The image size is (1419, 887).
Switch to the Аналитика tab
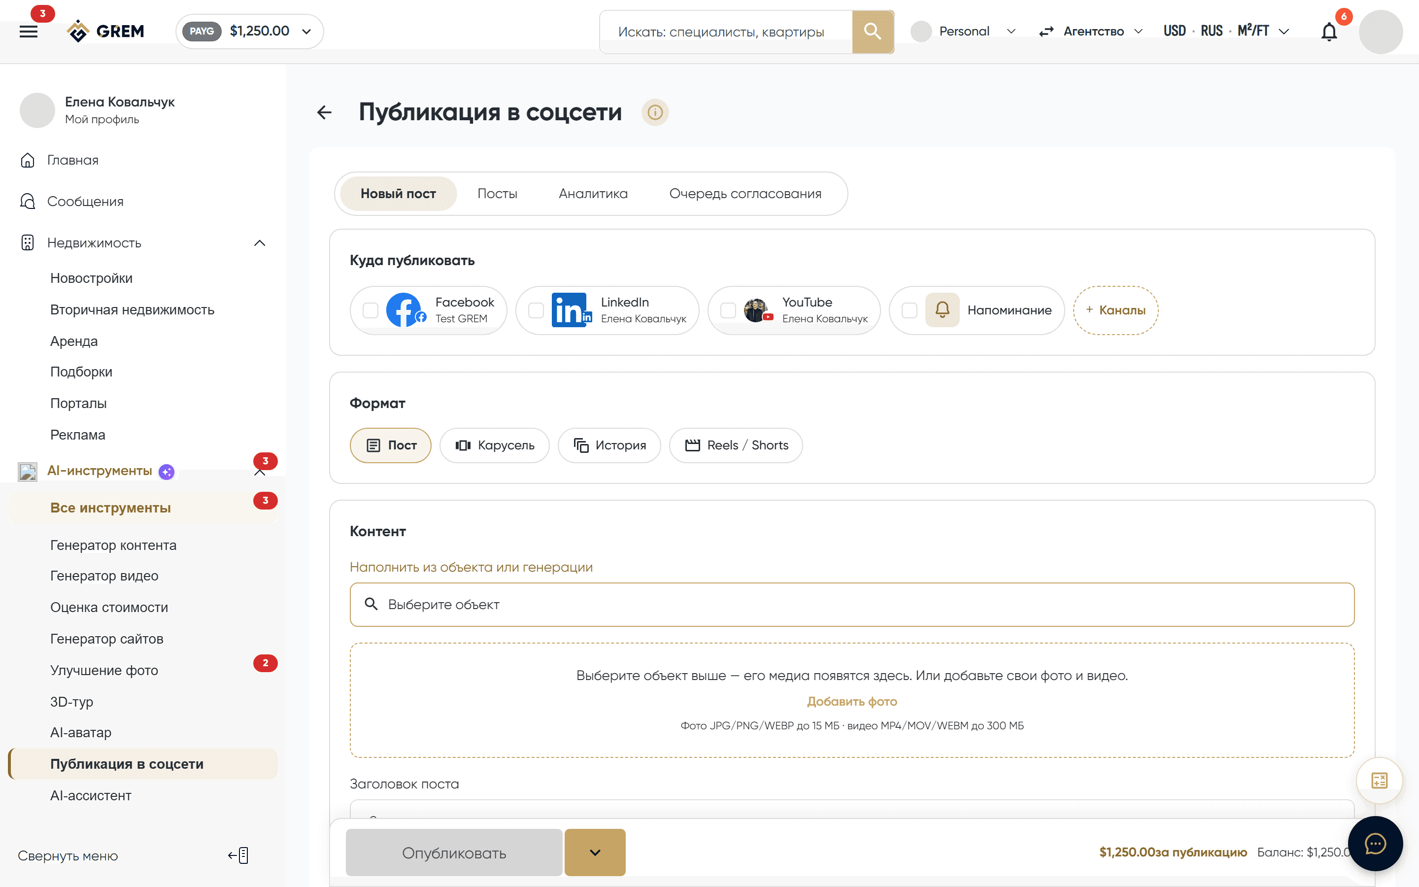[593, 194]
